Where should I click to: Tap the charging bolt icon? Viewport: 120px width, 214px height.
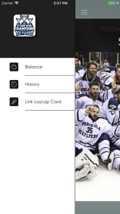118,3
